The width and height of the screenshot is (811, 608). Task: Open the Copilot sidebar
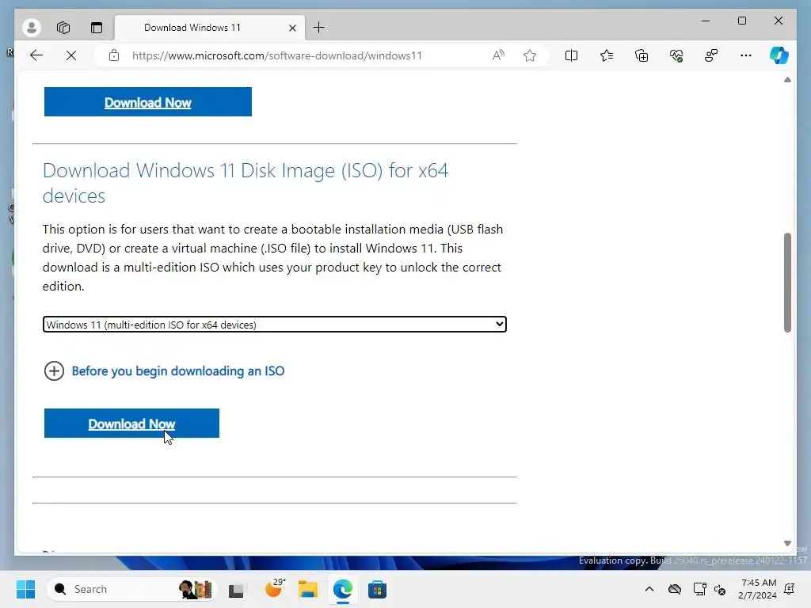tap(779, 55)
